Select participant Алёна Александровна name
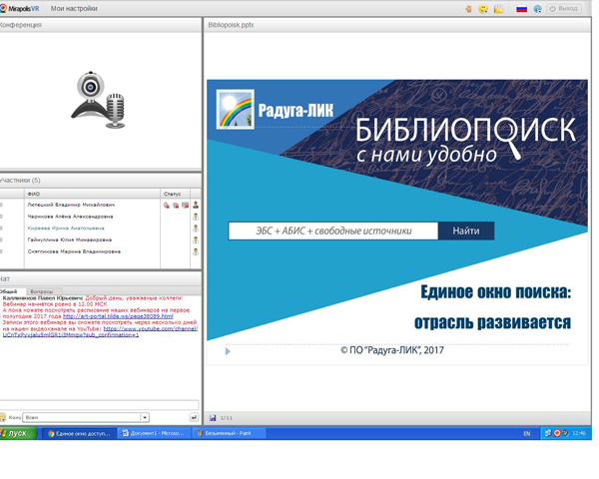Viewport: 599px width, 479px height. pyautogui.click(x=70, y=217)
